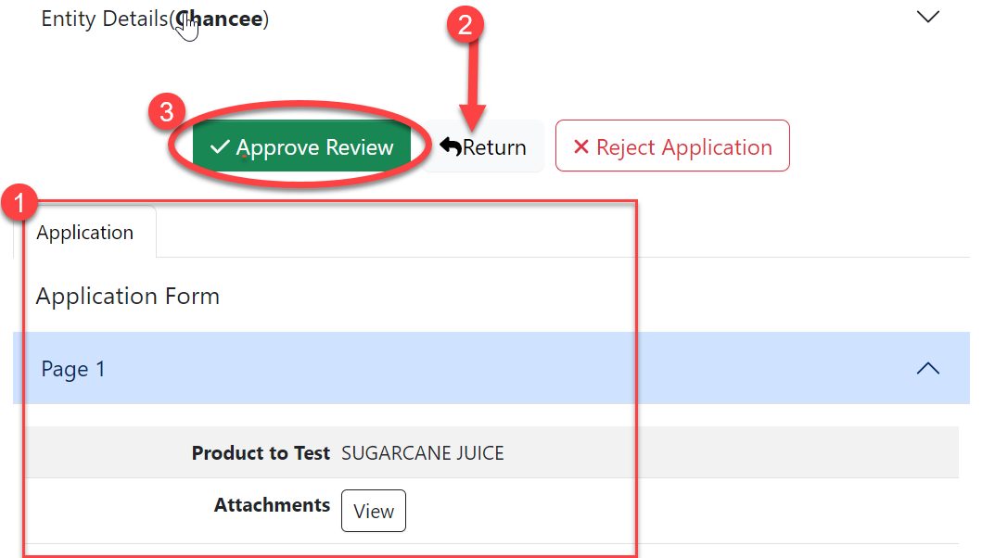This screenshot has width=982, height=558.
Task: Click the X icon in Reject Application
Action: tap(581, 147)
